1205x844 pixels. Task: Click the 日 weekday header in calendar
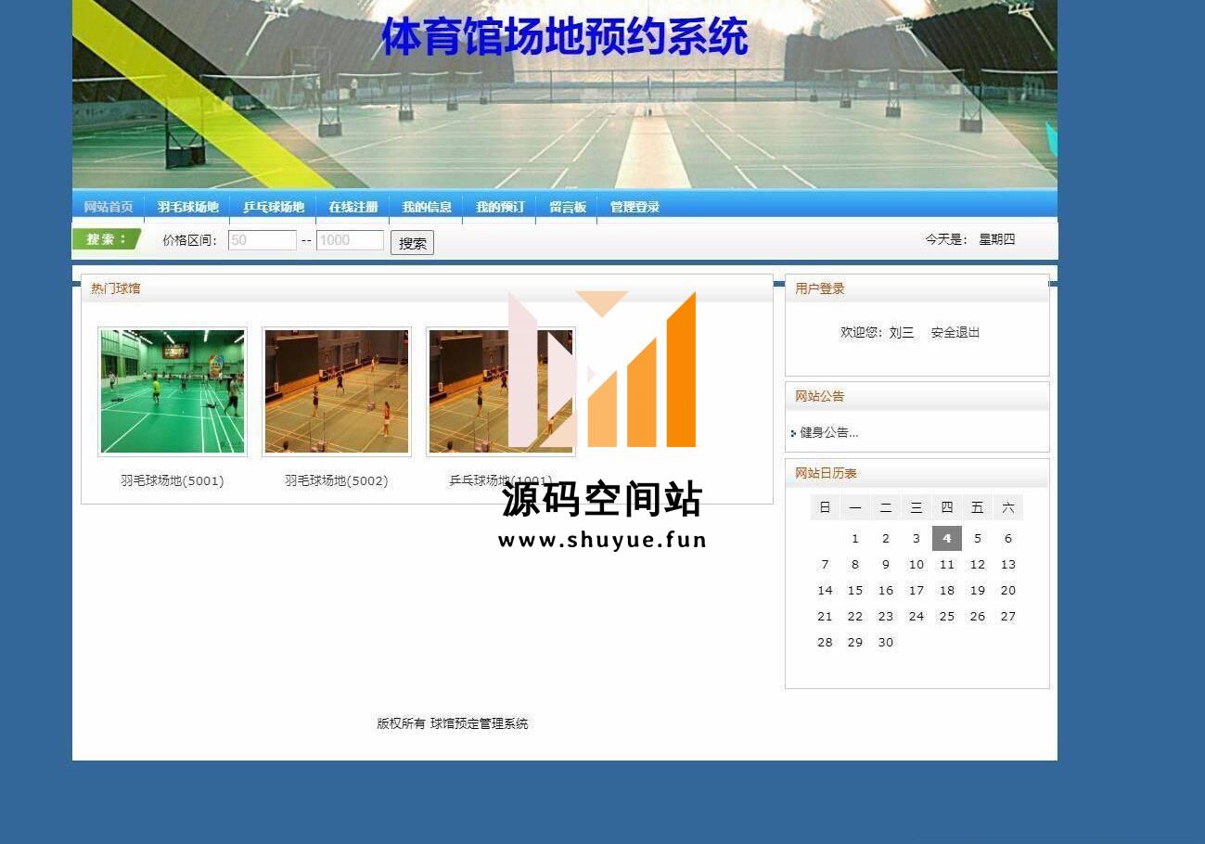coord(825,507)
